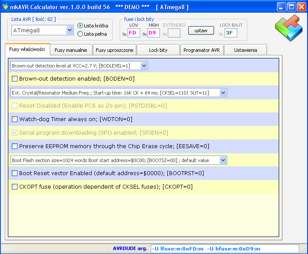308x254 pixels.
Task: Click the EXTENDED label
Action: click(174, 25)
